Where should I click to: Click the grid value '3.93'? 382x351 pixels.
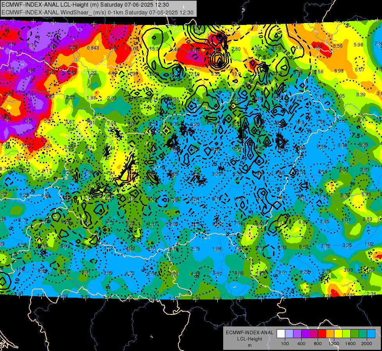348,270
